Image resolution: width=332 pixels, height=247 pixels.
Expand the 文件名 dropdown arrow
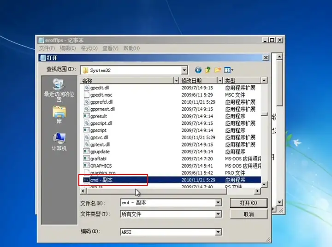coord(218,203)
